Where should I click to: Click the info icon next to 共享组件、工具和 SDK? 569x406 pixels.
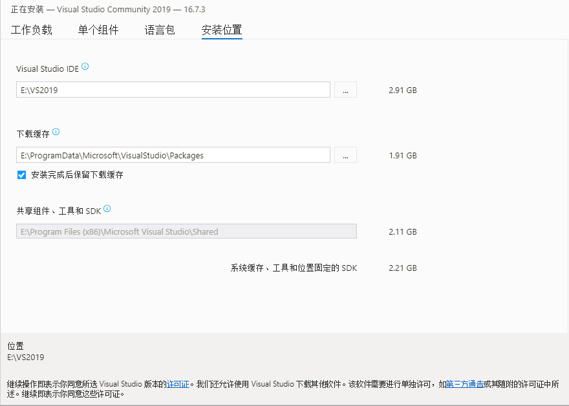point(107,209)
